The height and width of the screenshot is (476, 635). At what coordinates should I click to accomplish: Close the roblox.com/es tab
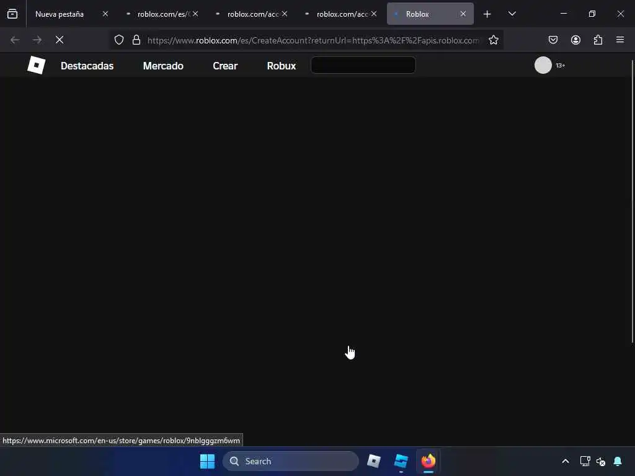[x=195, y=14]
